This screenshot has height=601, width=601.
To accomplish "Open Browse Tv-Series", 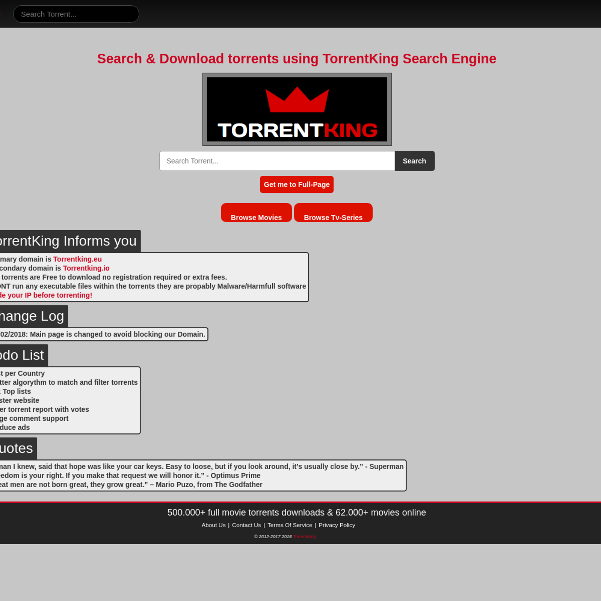I will (333, 213).
